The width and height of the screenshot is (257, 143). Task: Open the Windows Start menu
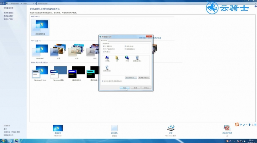3,141
